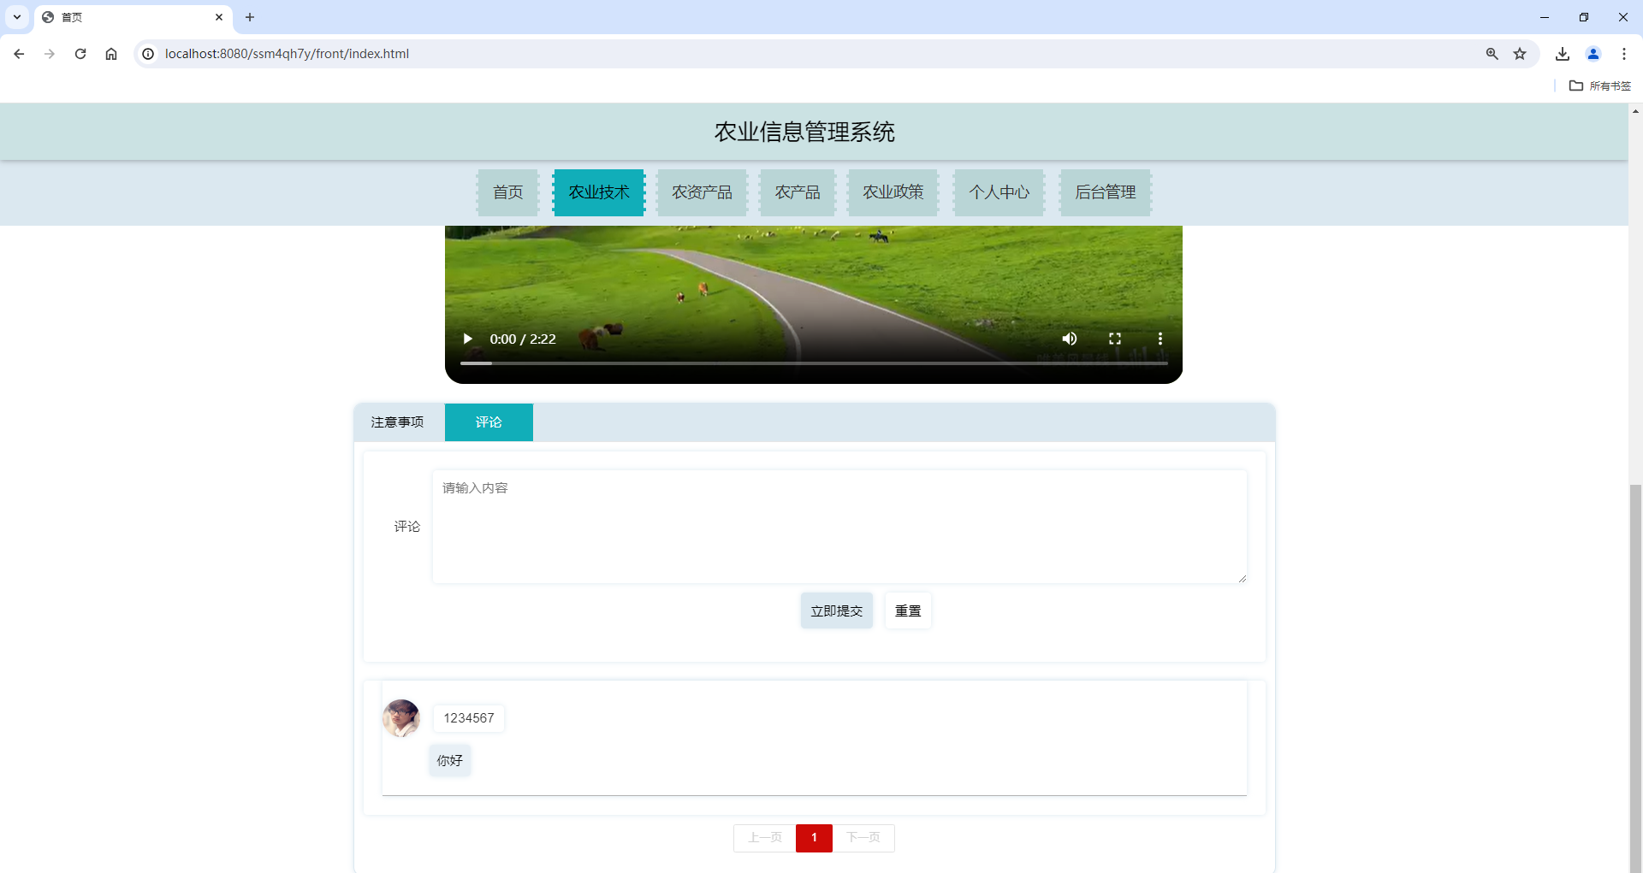Open the tab search dropdown arrow

[x=16, y=17]
